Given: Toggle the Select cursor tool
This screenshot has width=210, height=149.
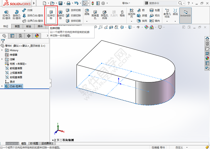Looking at the screenshot, I should (84, 3).
